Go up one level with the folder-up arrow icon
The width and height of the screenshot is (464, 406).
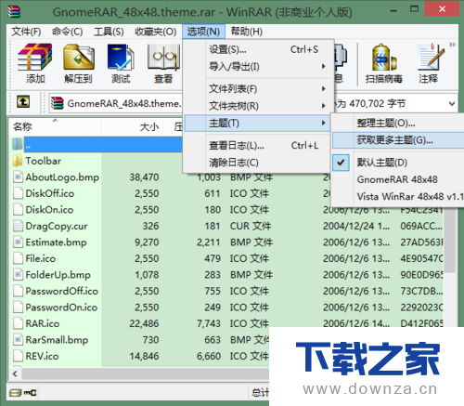coord(23,101)
